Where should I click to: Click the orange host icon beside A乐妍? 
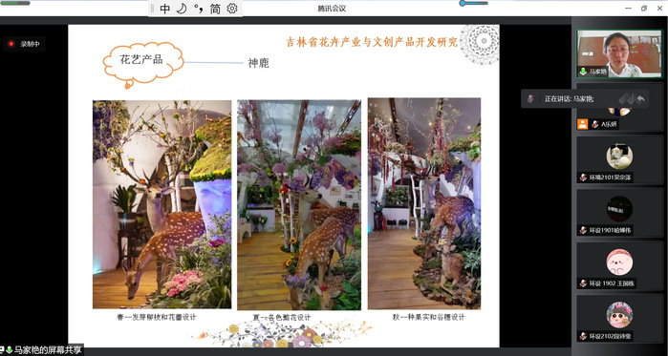[x=582, y=124]
